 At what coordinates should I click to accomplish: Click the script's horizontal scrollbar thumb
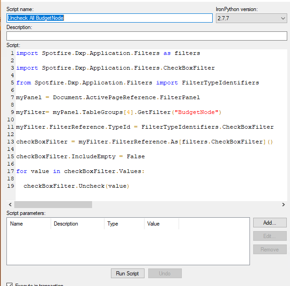point(53,204)
